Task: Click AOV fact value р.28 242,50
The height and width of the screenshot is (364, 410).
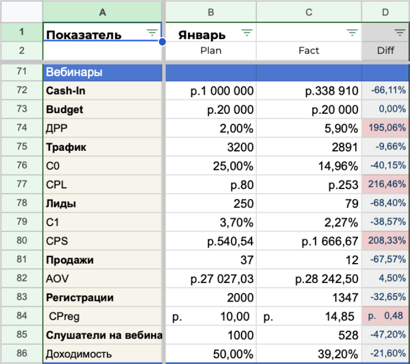Action: (309, 279)
